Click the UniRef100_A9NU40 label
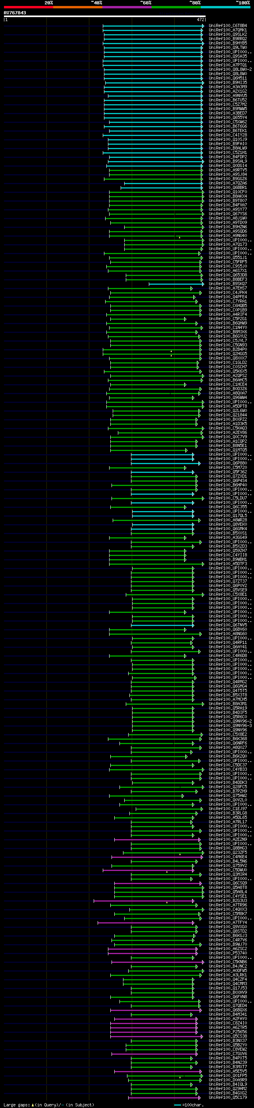 (228, 236)
